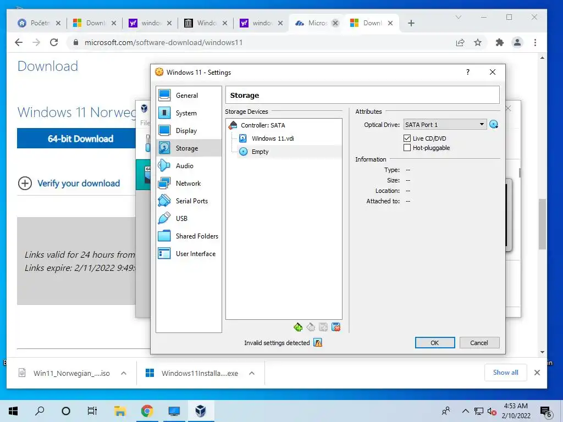Reload the current page
The height and width of the screenshot is (422, 563).
[54, 42]
